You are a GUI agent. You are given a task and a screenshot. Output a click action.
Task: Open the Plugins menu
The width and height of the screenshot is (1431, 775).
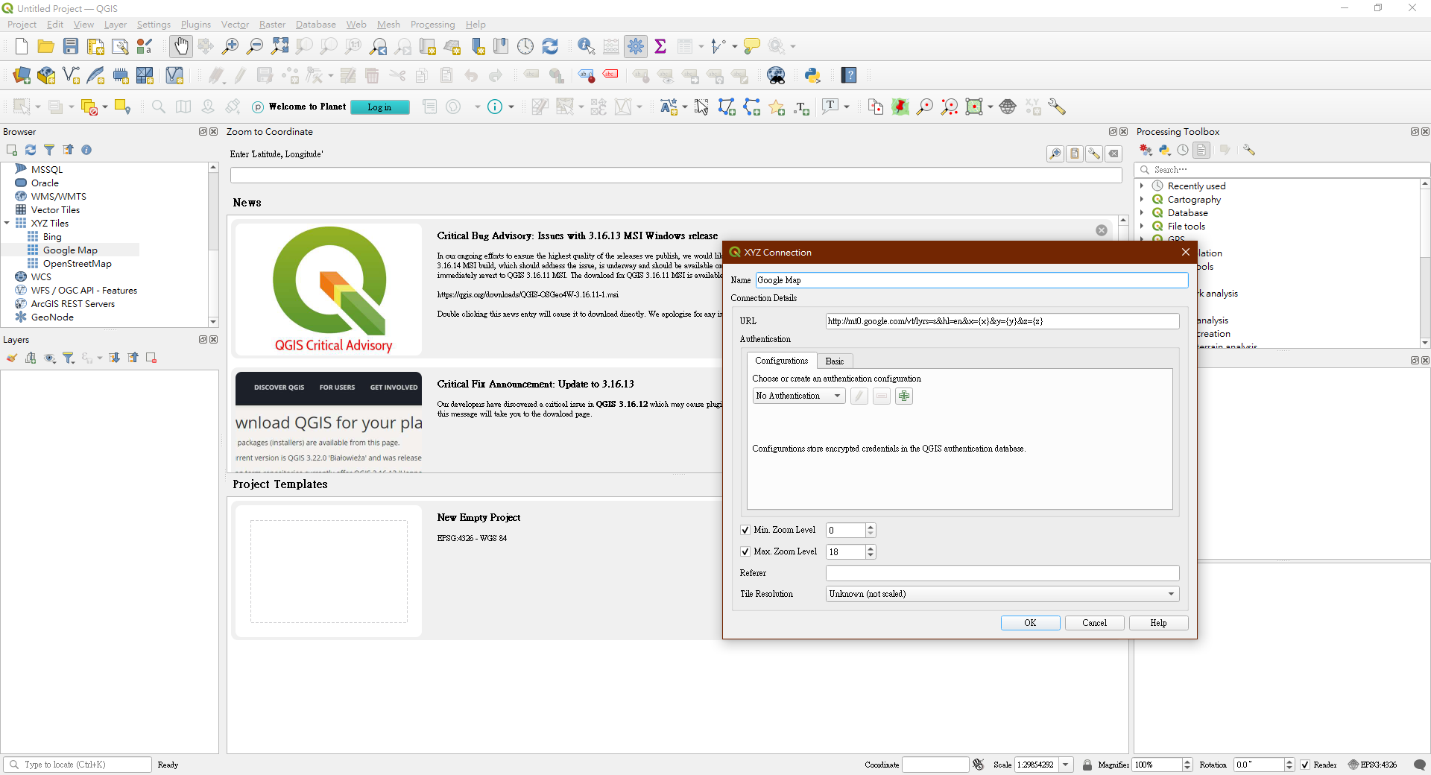pos(196,25)
